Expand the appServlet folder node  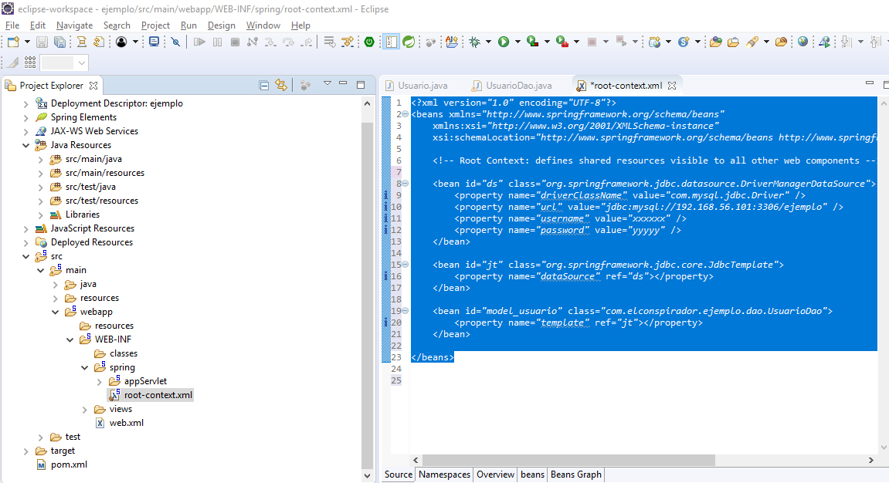click(x=99, y=382)
